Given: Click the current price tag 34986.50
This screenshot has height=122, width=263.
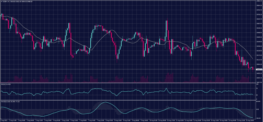Looking at the screenshot, I should [x=258, y=69].
